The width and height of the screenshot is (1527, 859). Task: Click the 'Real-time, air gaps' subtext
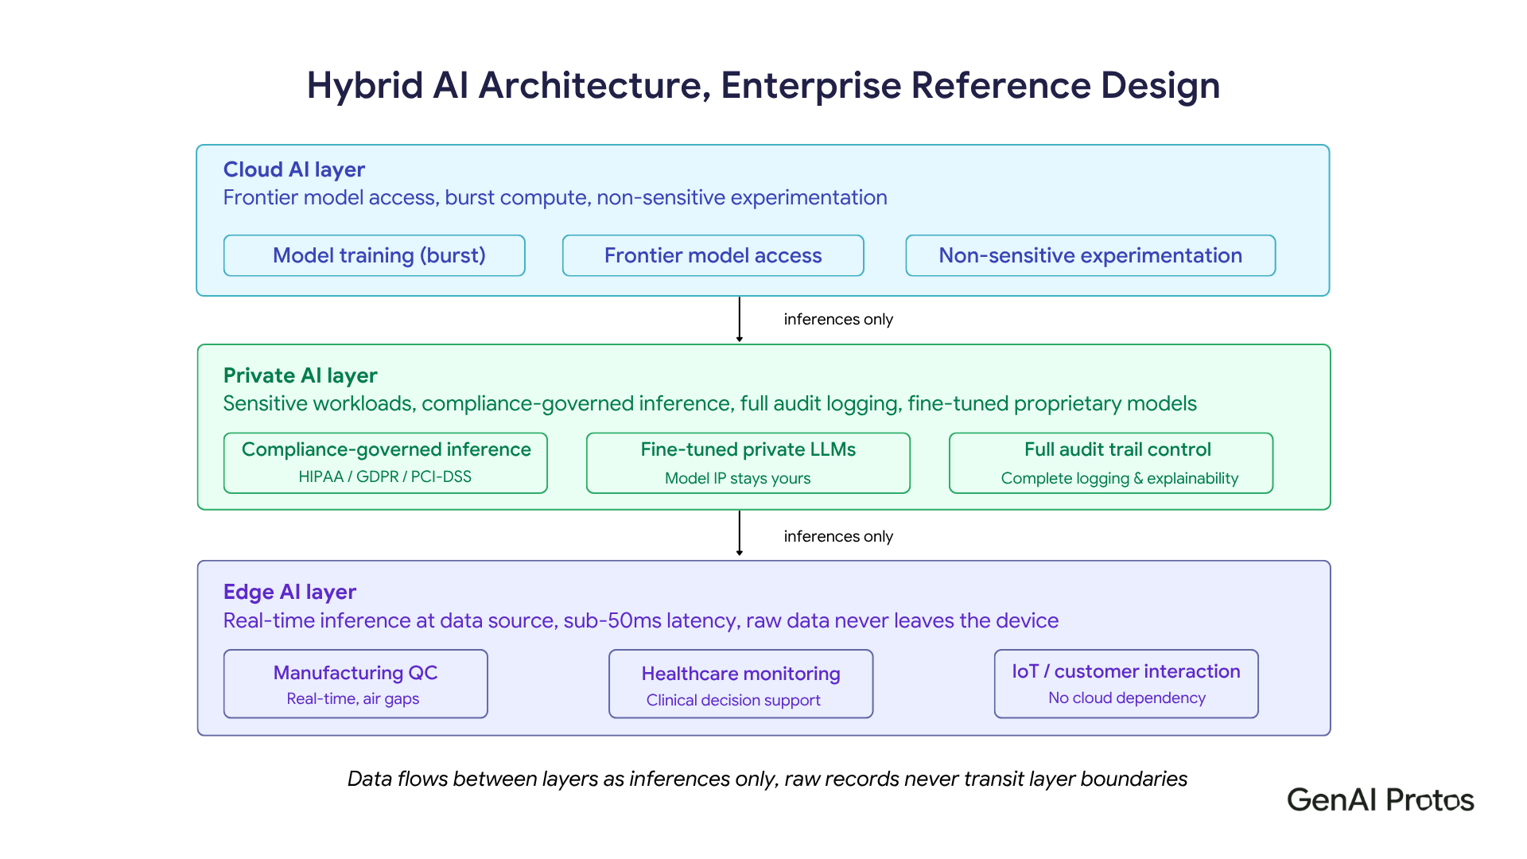(353, 698)
